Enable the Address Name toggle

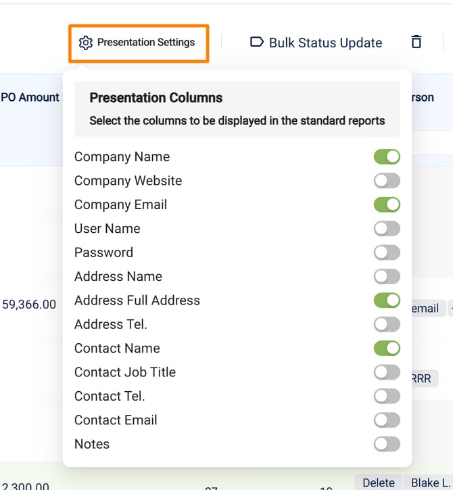click(x=387, y=276)
